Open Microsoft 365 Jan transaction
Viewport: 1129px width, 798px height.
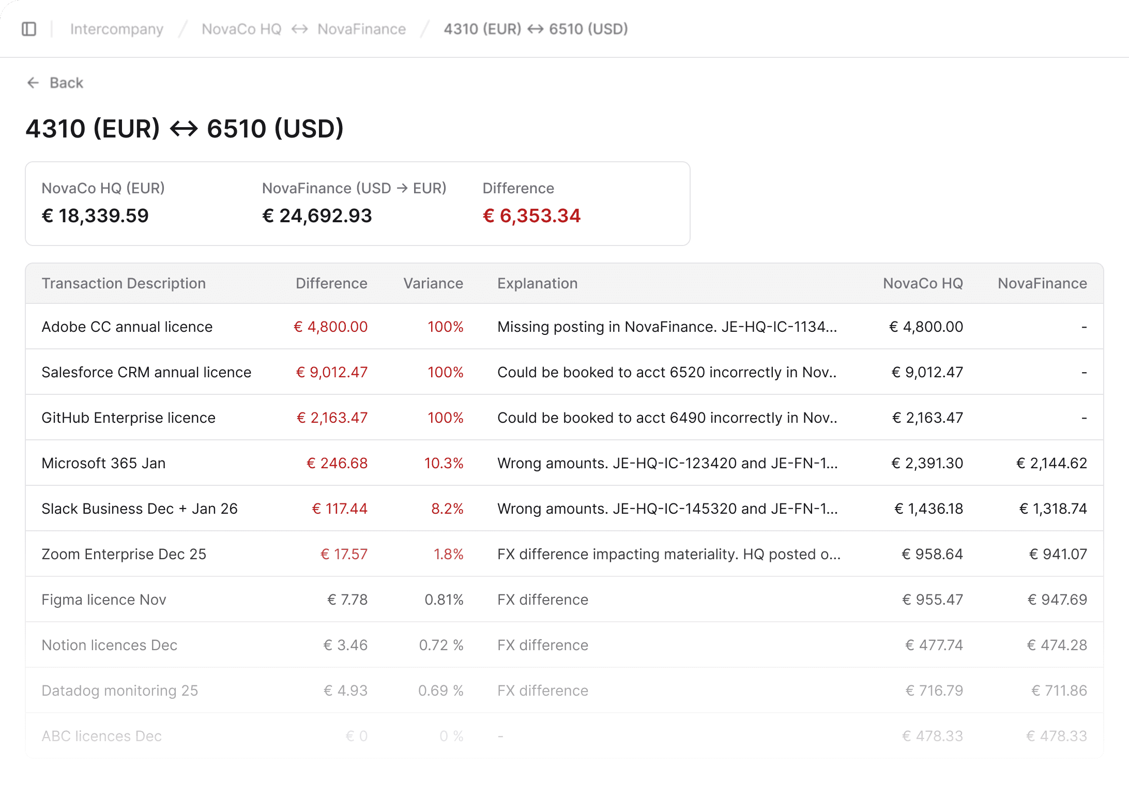(x=103, y=463)
